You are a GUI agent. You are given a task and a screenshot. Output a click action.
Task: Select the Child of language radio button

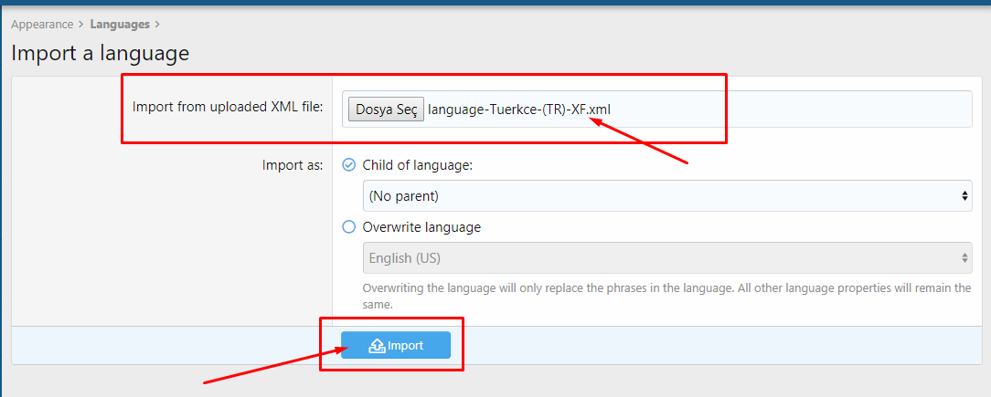click(348, 165)
